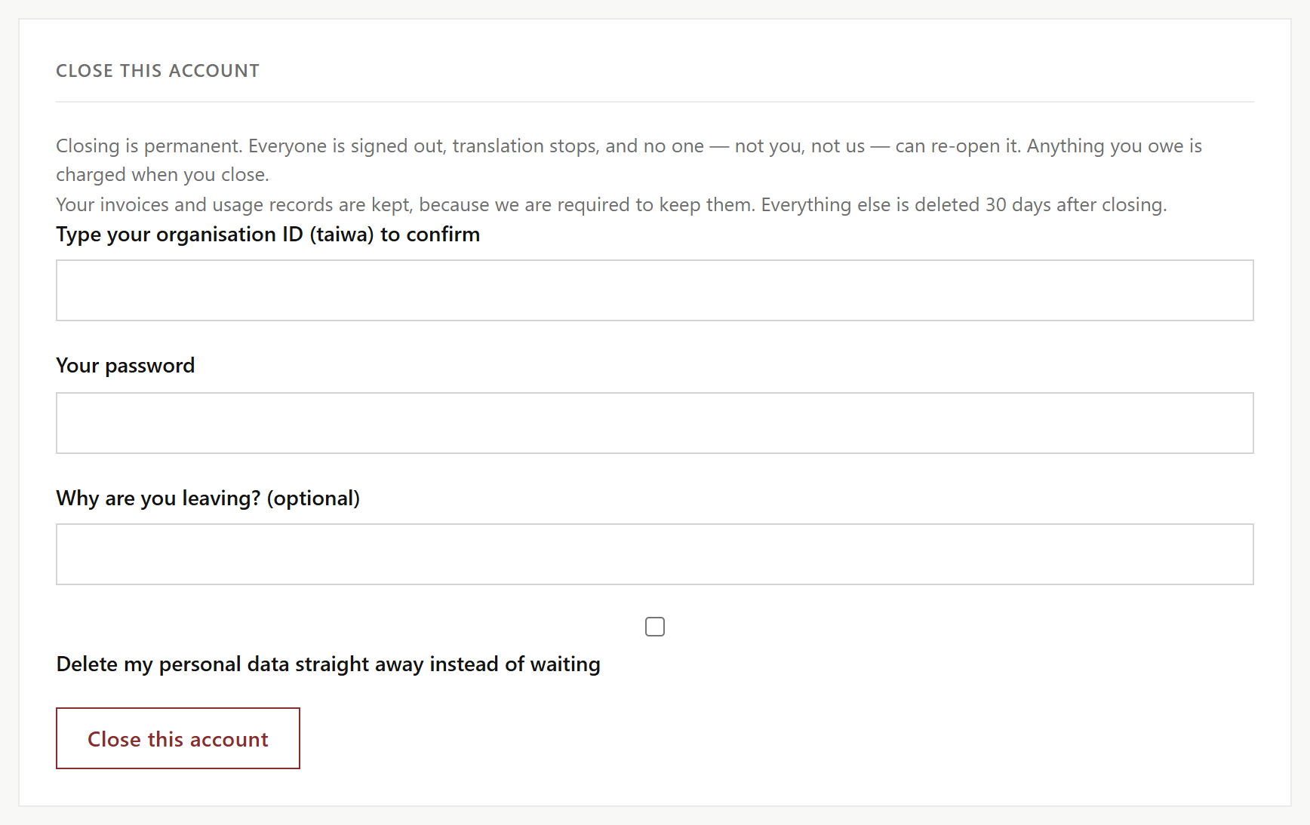Screen dimensions: 1310x825
Task: Click the "CLOSE THIS ACCOUNT" heading
Action: [158, 71]
